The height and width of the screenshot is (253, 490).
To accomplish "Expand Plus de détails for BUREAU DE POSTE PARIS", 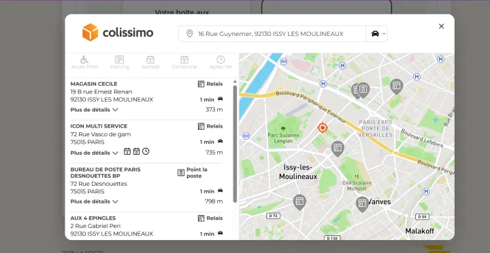I will click(x=94, y=201).
